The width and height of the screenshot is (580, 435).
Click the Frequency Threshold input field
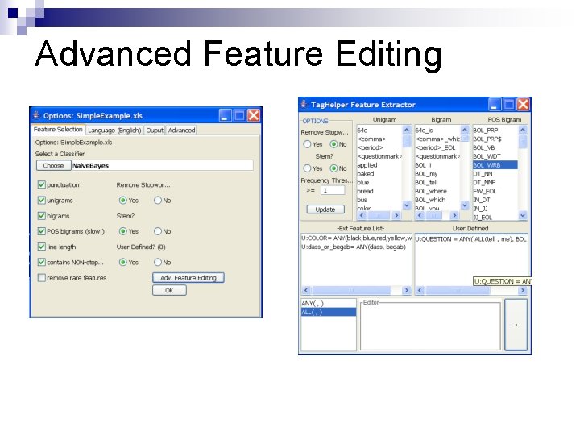333,190
